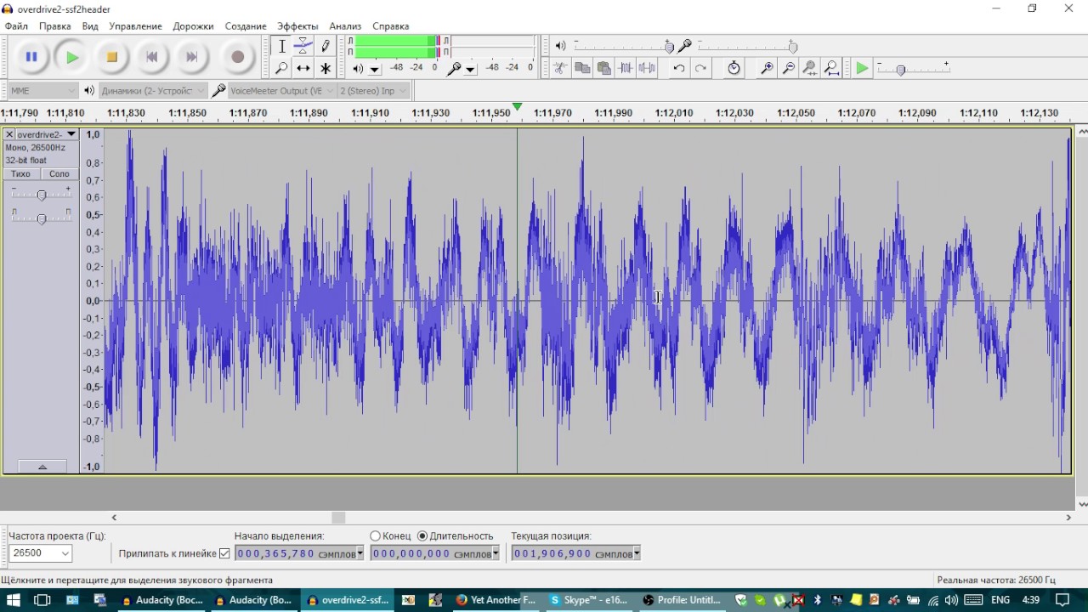Skip to end of the track
This screenshot has width=1088, height=612.
(192, 57)
